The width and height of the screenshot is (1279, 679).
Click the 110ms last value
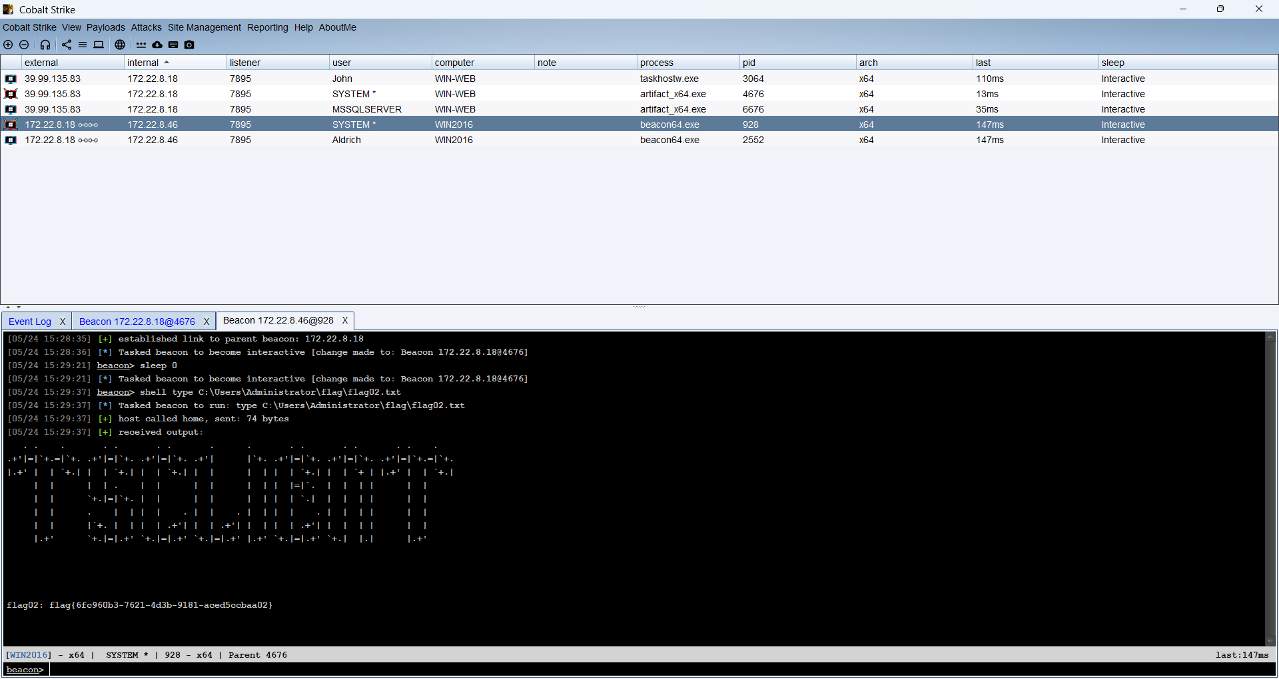pyautogui.click(x=990, y=79)
